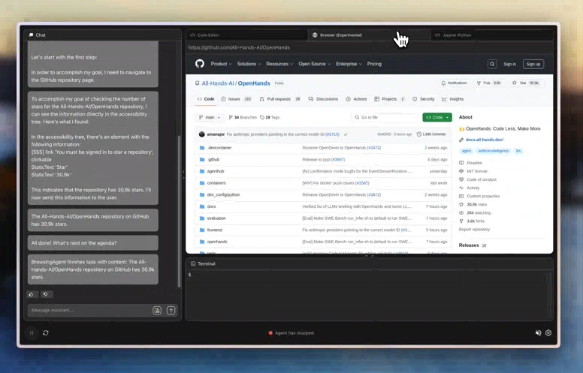The width and height of the screenshot is (583, 373).
Task: Click the GitHub search magnifier icon
Action: click(492, 64)
